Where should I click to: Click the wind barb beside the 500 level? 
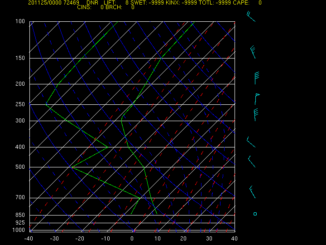coord(252,162)
